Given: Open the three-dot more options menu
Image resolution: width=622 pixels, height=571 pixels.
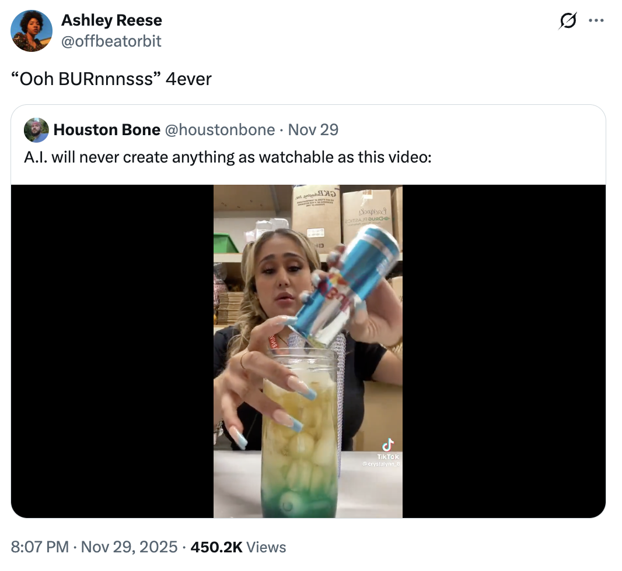Looking at the screenshot, I should coord(596,22).
